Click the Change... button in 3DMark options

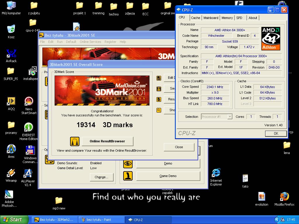pyautogui.click(x=101, y=177)
